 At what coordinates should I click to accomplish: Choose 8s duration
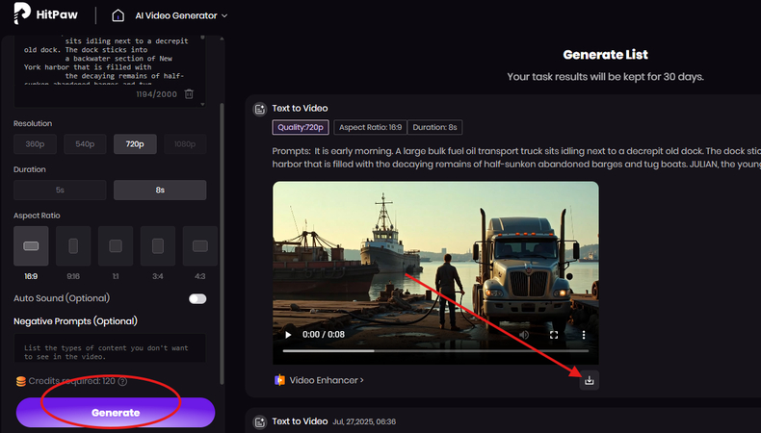[160, 191]
